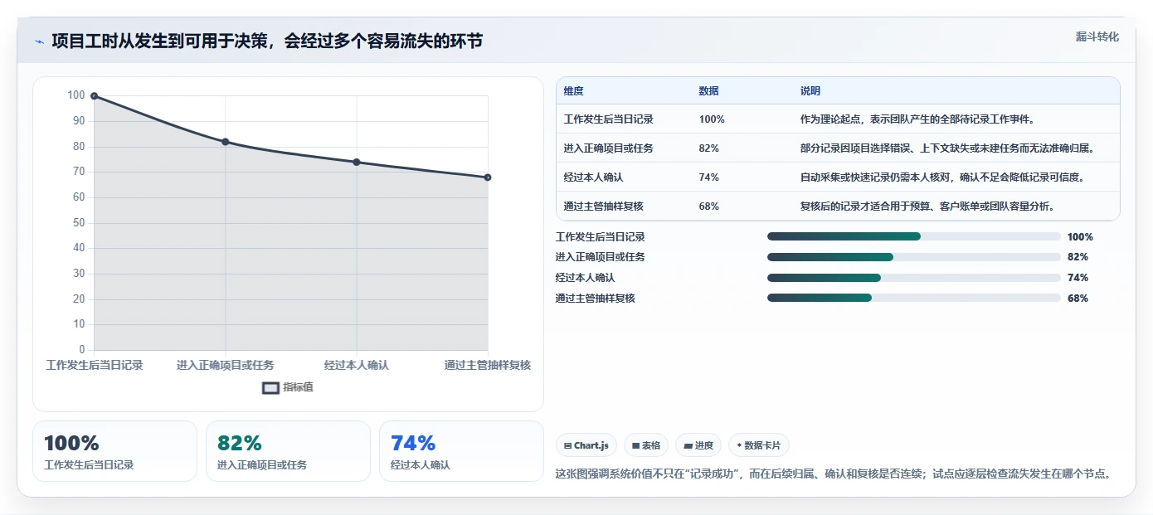Screen dimensions: 1153x515
Task: Click the 通过主管抽样复核 label in progress list
Action: [x=596, y=298]
